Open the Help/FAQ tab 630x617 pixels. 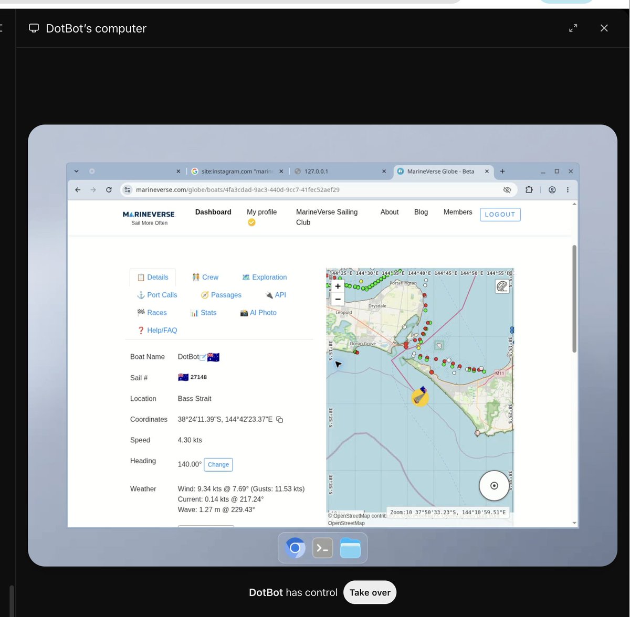point(157,331)
